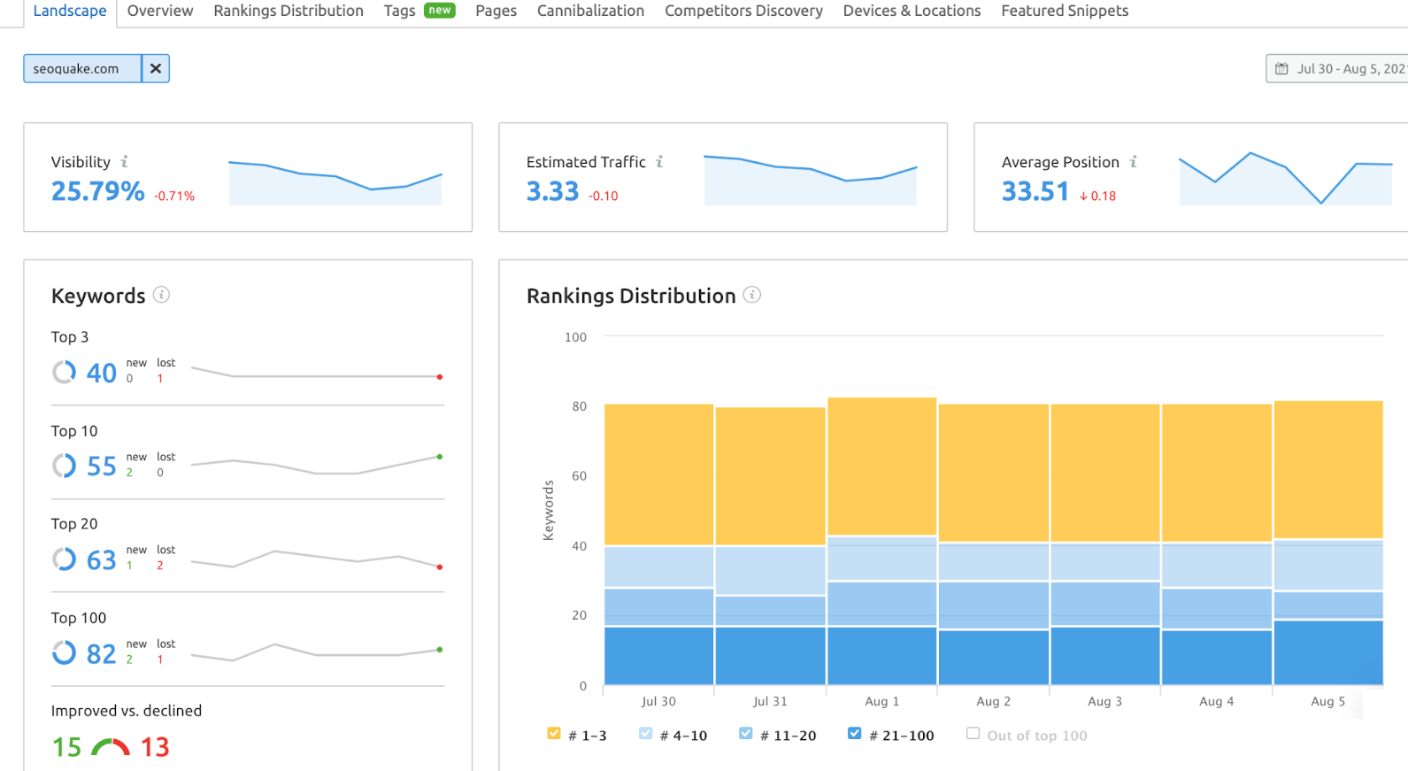This screenshot has width=1408, height=771.
Task: Click the Top 20 keyword count 63
Action: coord(102,560)
